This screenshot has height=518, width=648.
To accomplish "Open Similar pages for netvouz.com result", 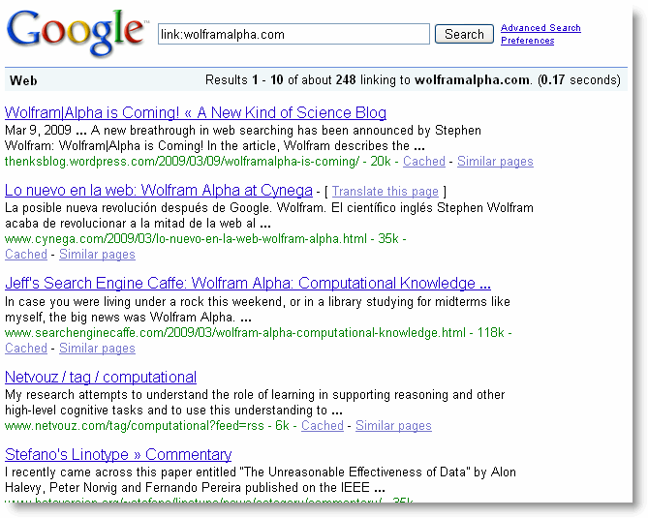I will (x=393, y=425).
